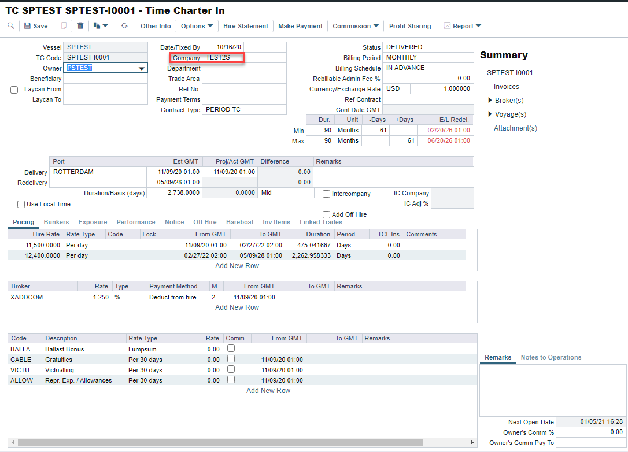Tick the Intercompany checkbox
628x452 pixels.
(327, 194)
